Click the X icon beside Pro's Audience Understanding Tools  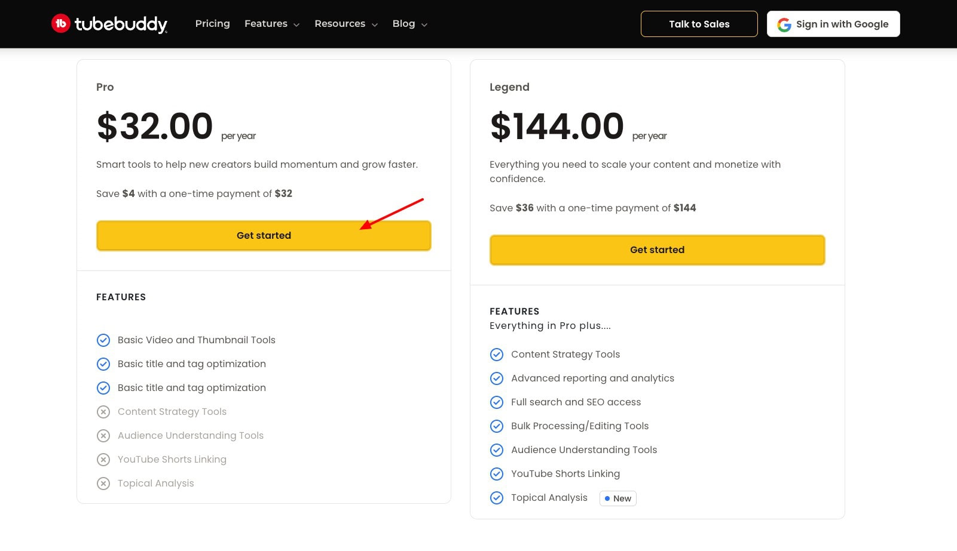click(103, 436)
